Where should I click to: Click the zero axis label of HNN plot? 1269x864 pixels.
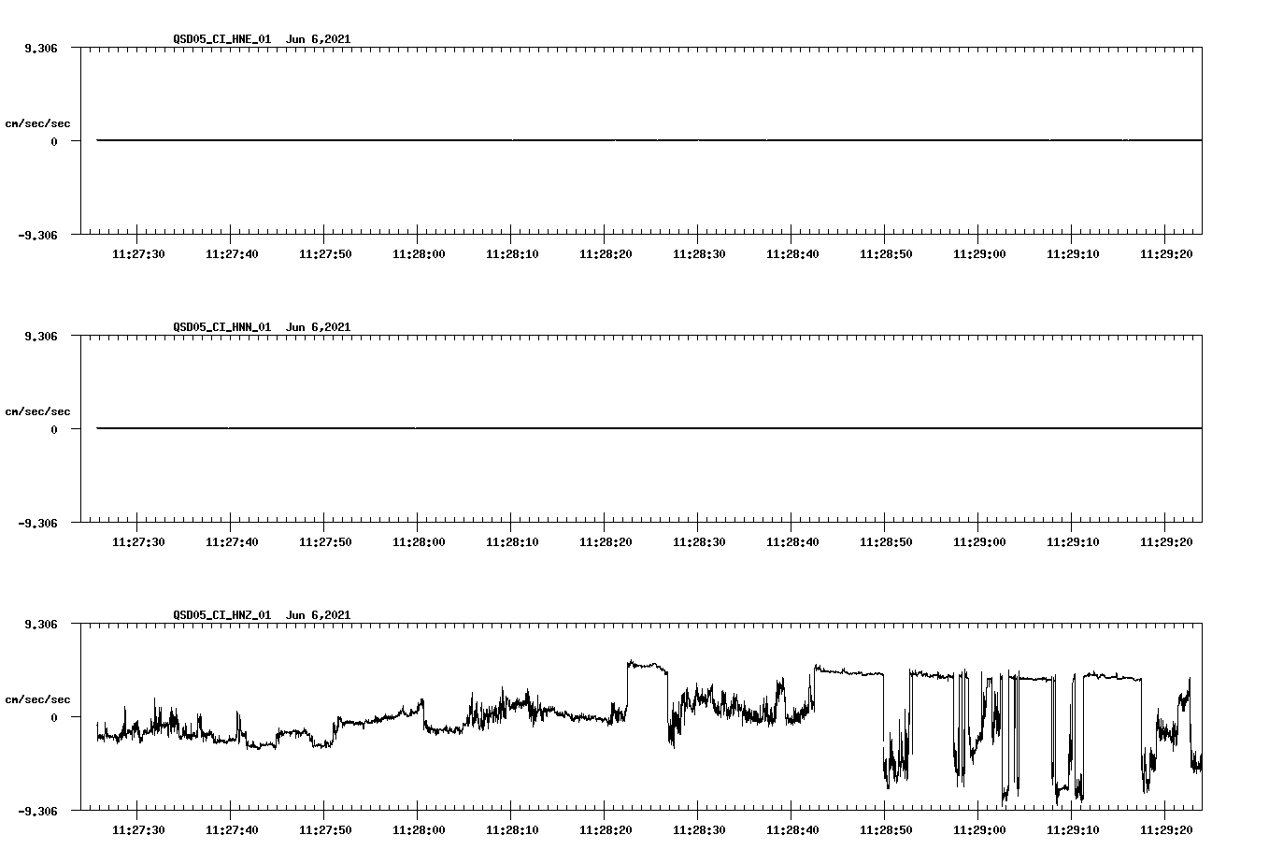point(54,429)
